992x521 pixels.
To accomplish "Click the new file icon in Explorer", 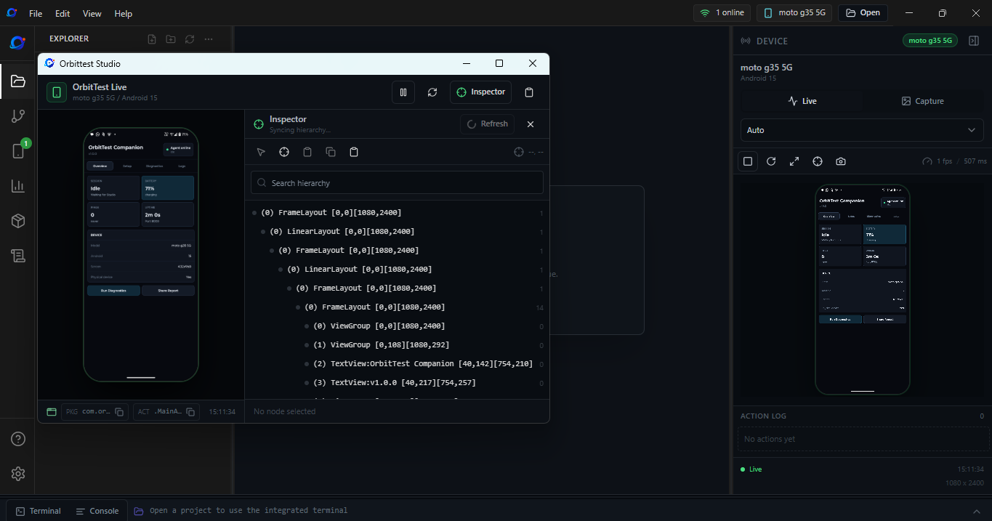I will tap(152, 39).
